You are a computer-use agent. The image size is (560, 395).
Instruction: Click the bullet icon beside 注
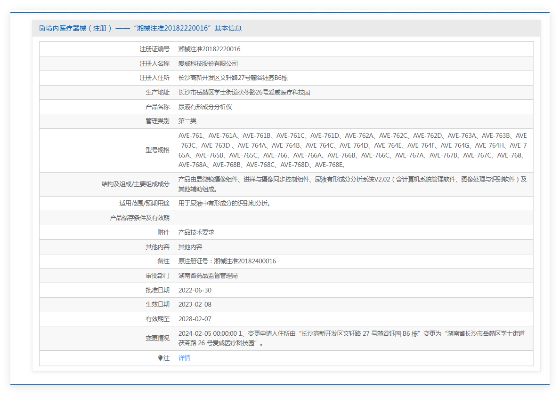pos(160,358)
